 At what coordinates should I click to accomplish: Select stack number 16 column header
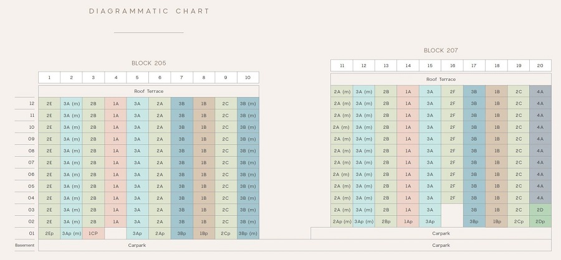452,65
